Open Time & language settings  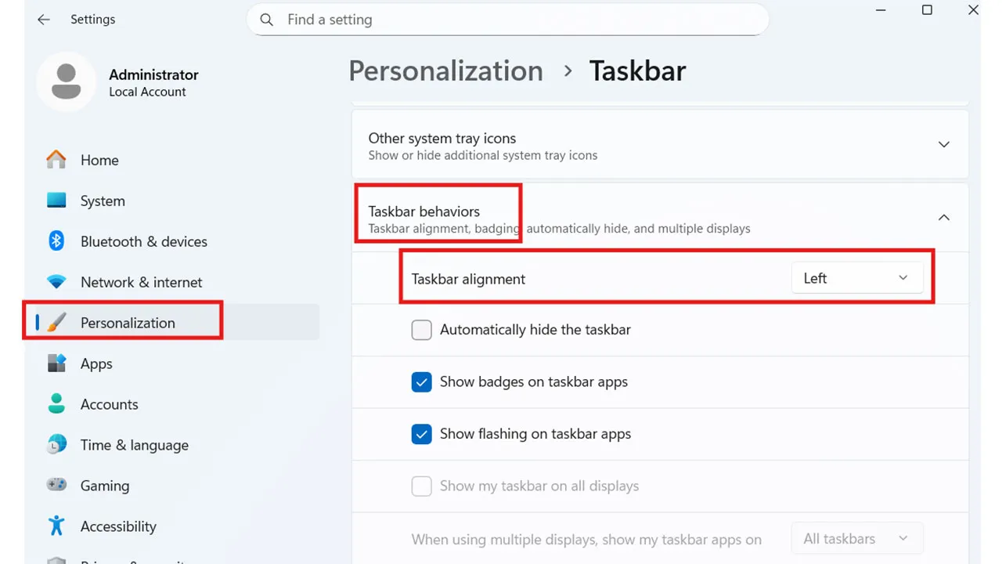point(56,445)
